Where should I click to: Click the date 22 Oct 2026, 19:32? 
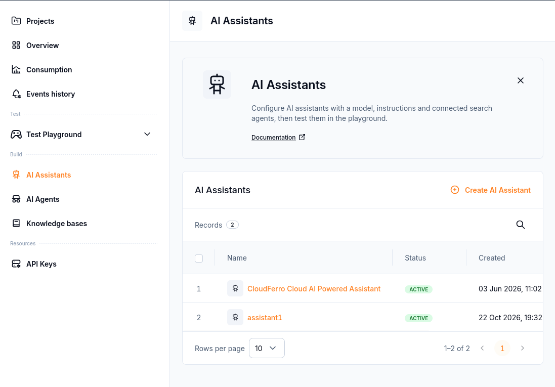[510, 318]
